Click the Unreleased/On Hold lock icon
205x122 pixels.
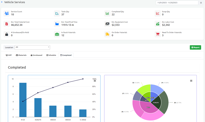click(x=7, y=34)
